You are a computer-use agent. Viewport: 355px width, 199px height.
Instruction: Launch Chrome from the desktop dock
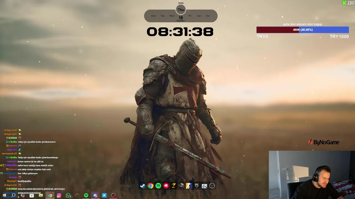tap(150, 186)
